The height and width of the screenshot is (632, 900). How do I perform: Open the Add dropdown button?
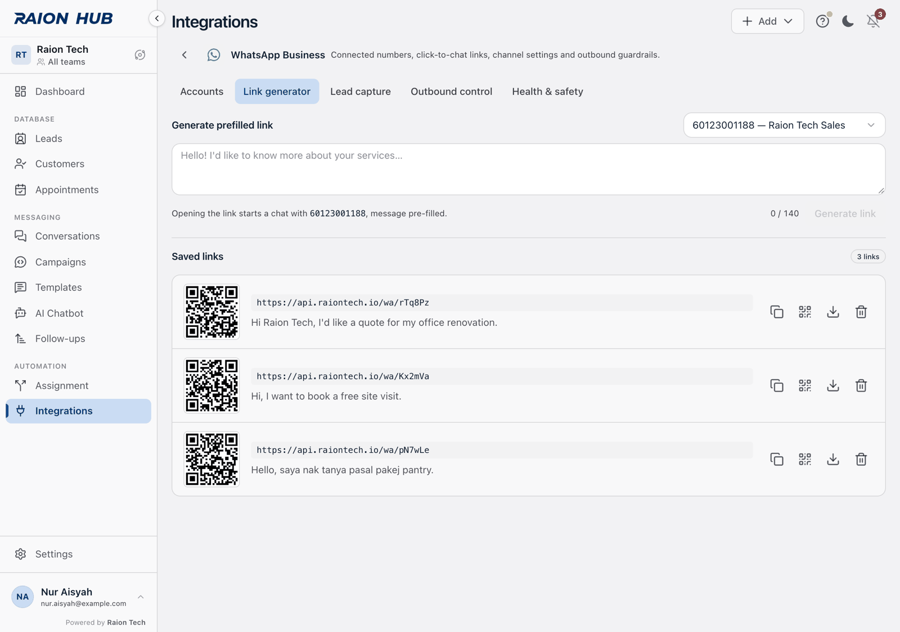(x=767, y=21)
